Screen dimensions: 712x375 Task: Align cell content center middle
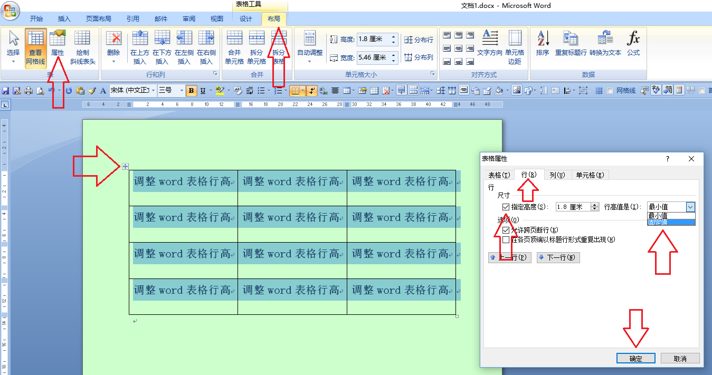tap(459, 48)
